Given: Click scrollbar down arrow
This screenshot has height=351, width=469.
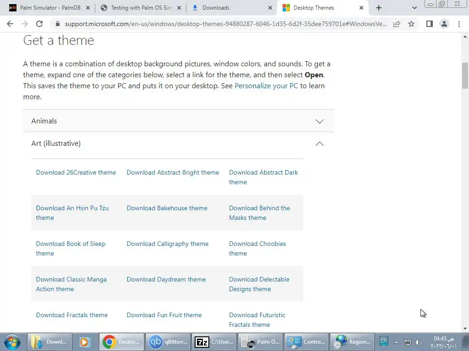Looking at the screenshot, I should pyautogui.click(x=465, y=329).
